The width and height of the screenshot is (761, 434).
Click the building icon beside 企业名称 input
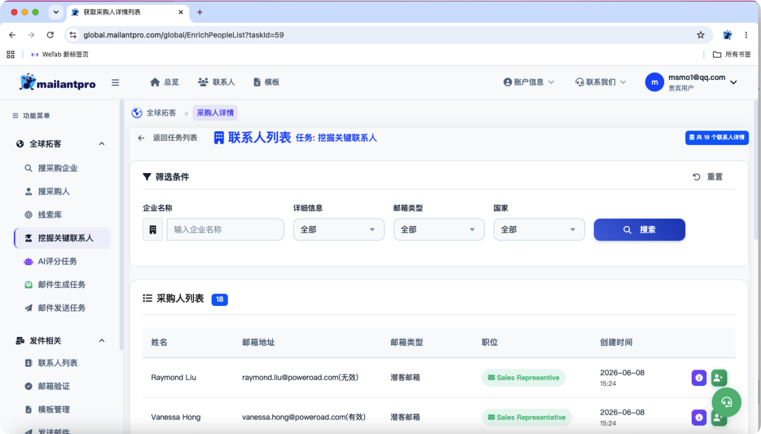click(x=153, y=230)
